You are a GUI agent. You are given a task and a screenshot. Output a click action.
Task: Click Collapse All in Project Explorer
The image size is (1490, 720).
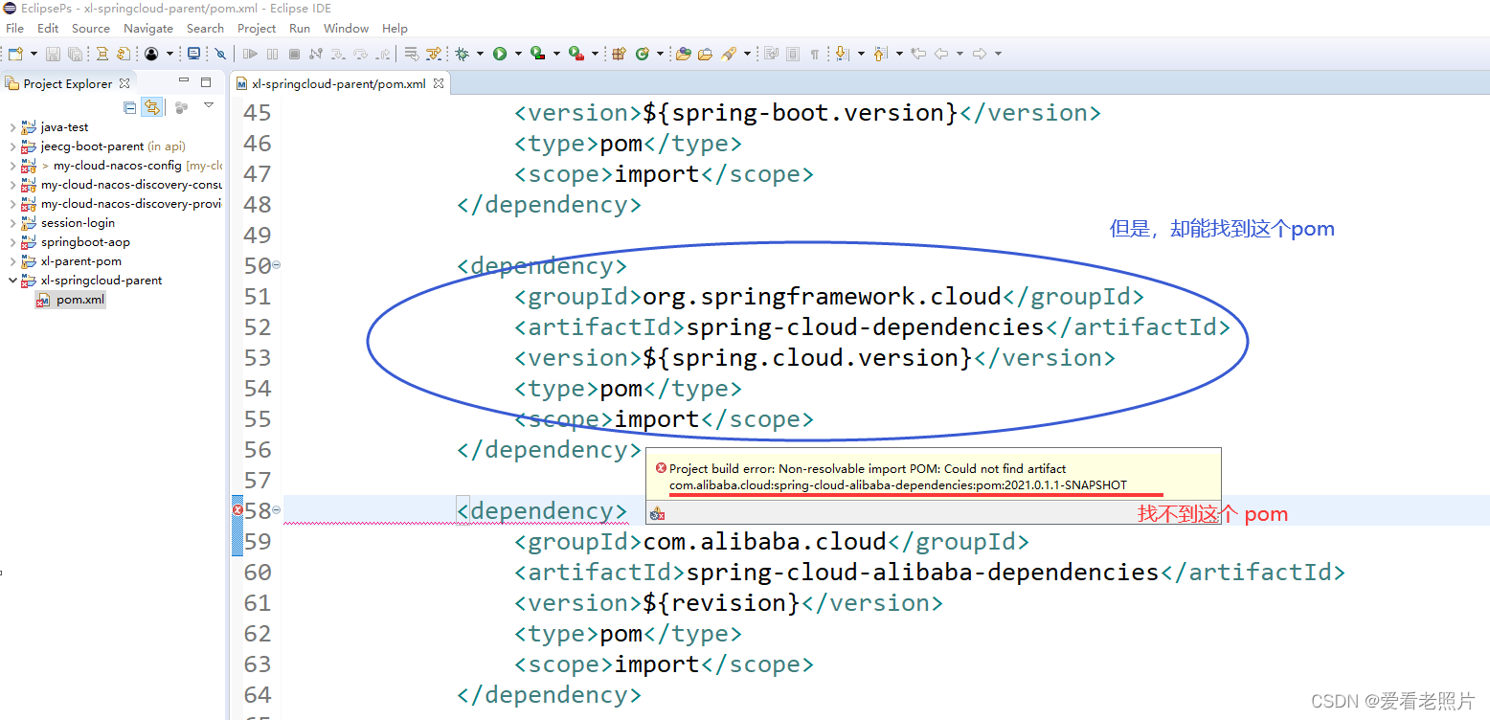[129, 107]
